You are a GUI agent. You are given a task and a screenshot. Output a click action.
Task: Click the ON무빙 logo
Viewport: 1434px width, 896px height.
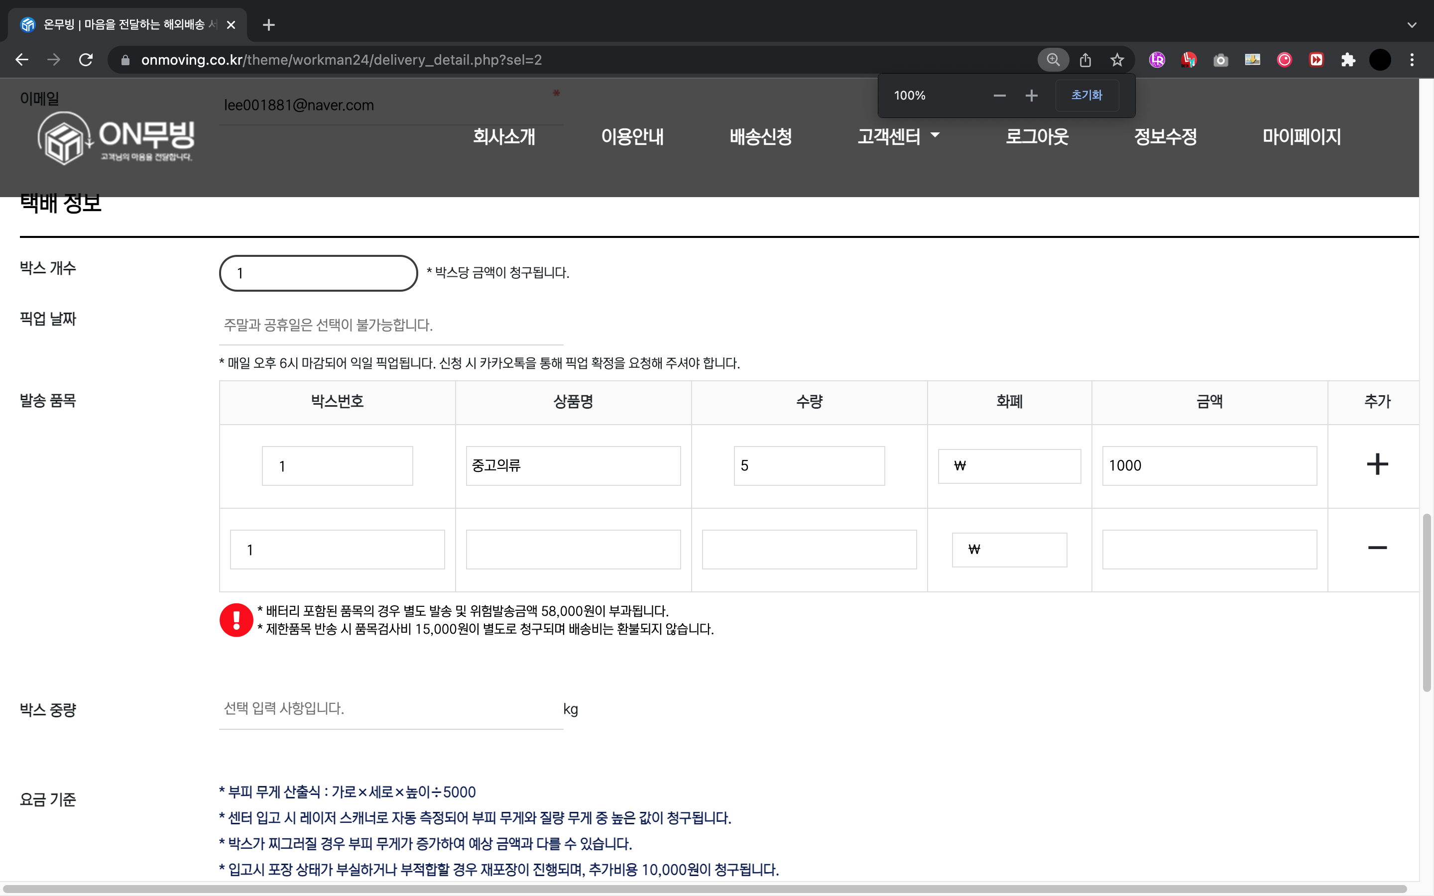[x=116, y=138]
